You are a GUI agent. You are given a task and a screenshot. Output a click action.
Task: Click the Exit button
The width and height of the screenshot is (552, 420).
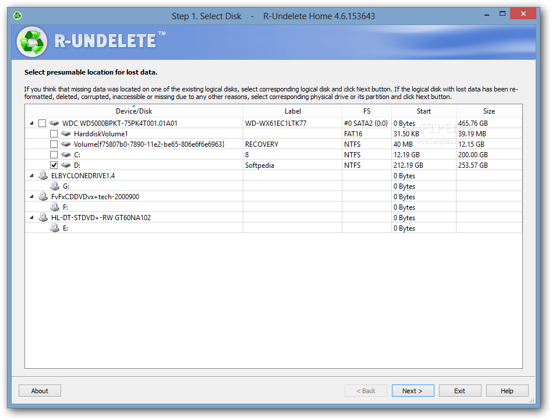click(460, 391)
